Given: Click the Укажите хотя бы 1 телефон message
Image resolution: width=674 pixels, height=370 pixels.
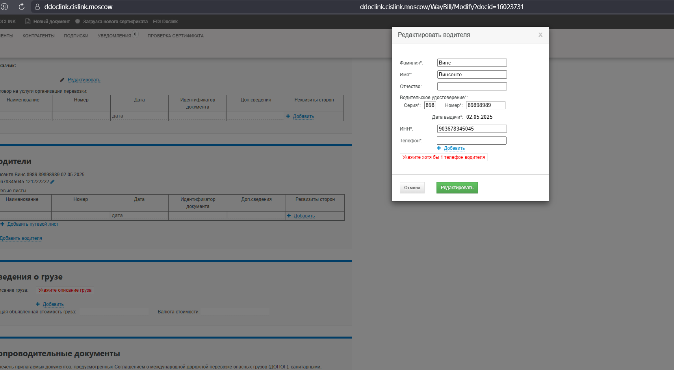Looking at the screenshot, I should (444, 157).
